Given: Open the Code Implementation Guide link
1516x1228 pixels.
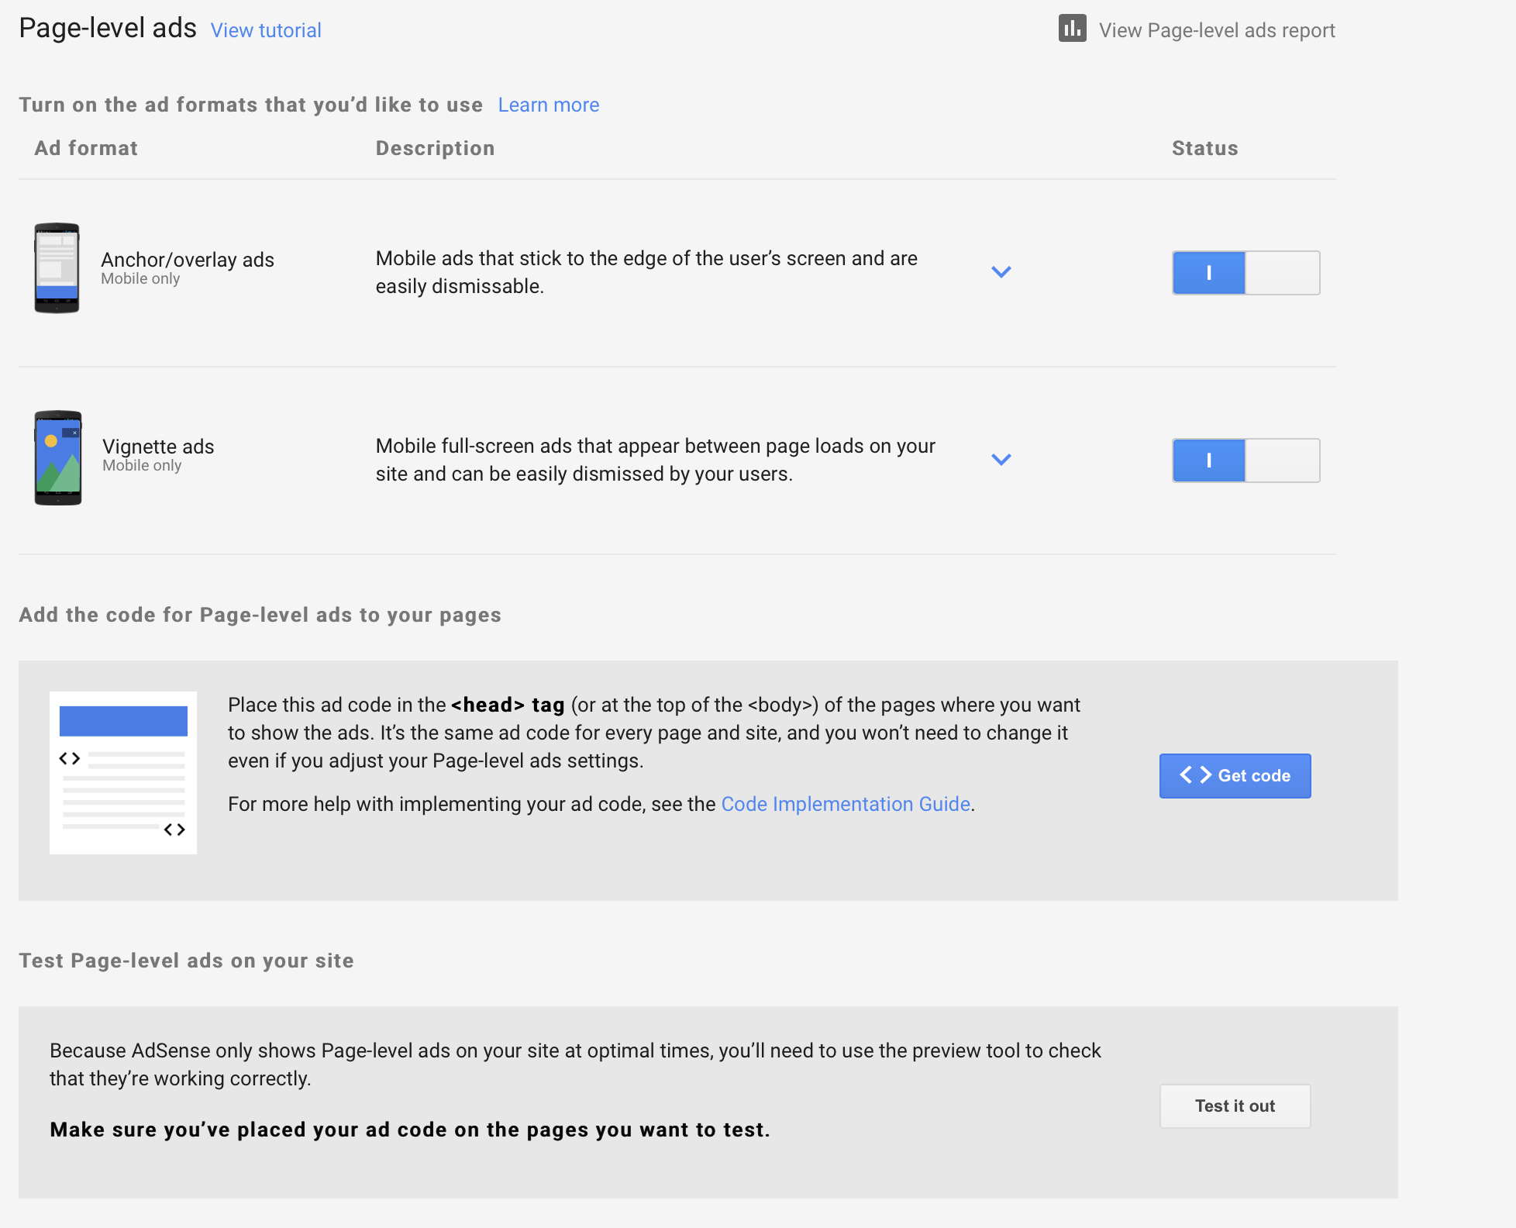Looking at the screenshot, I should click(x=845, y=804).
